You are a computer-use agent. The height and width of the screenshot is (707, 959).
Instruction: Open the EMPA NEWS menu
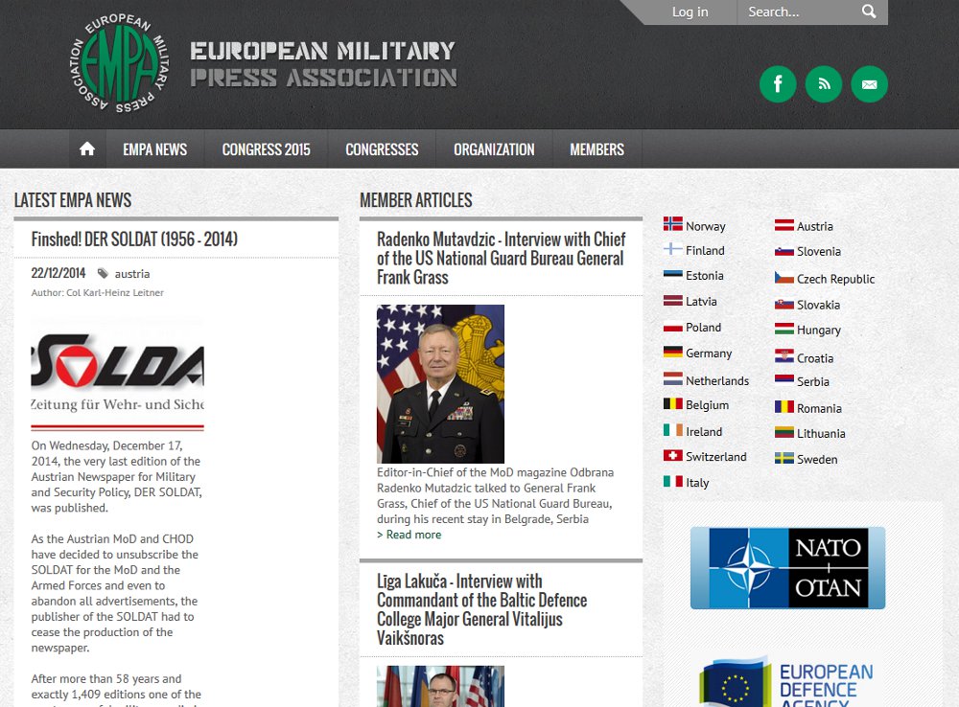154,149
